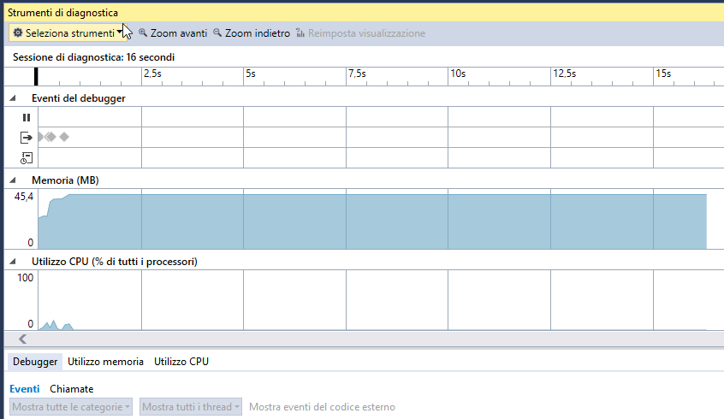Click the 100 CPU axis label
Viewport: 724px width, 419px height.
tap(26, 278)
